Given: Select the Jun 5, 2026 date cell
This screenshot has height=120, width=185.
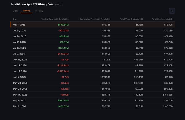Looking at the screenshot, I should (19, 77).
